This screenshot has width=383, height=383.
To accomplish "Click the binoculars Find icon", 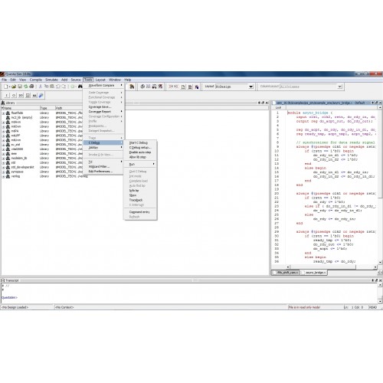I will 80,87.
